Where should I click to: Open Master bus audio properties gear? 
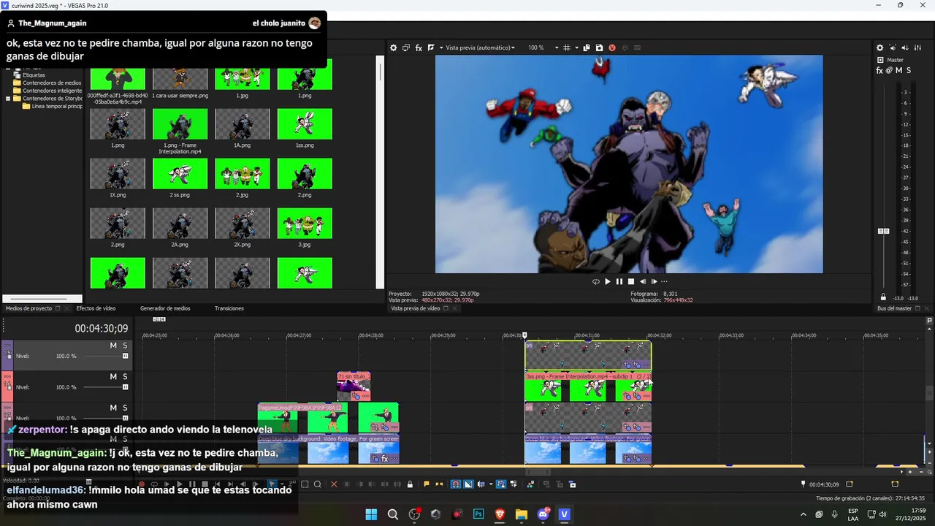coord(880,47)
